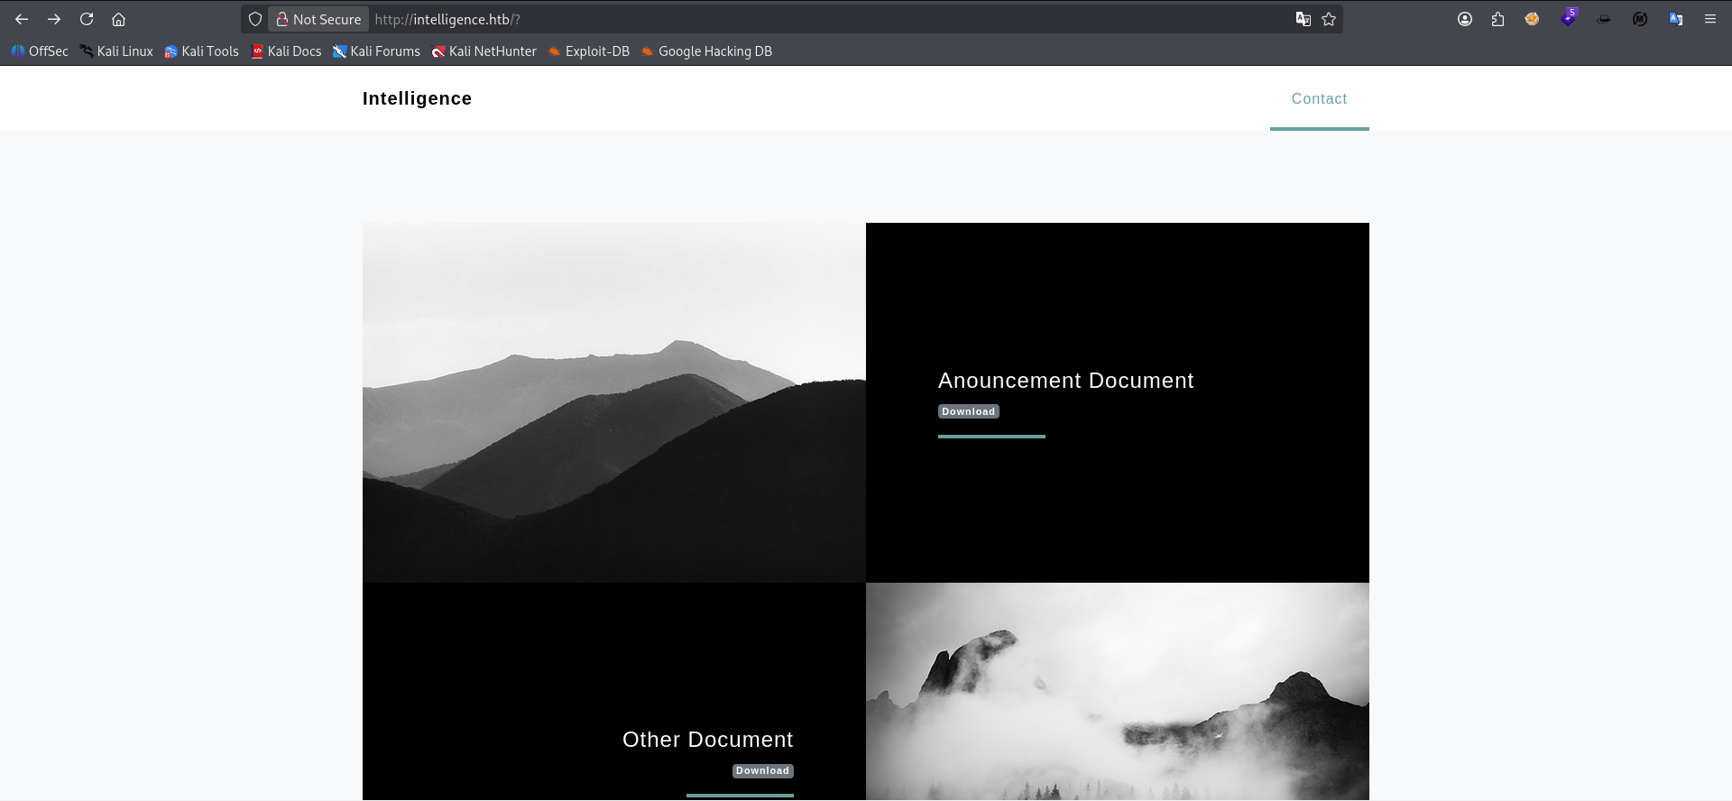
Task: Show site info via Not Secure badge
Action: [318, 19]
